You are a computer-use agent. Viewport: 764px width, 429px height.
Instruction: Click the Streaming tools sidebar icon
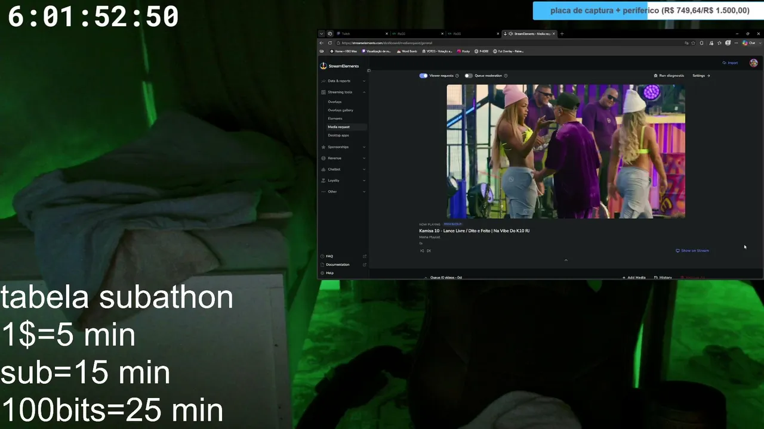[324, 92]
